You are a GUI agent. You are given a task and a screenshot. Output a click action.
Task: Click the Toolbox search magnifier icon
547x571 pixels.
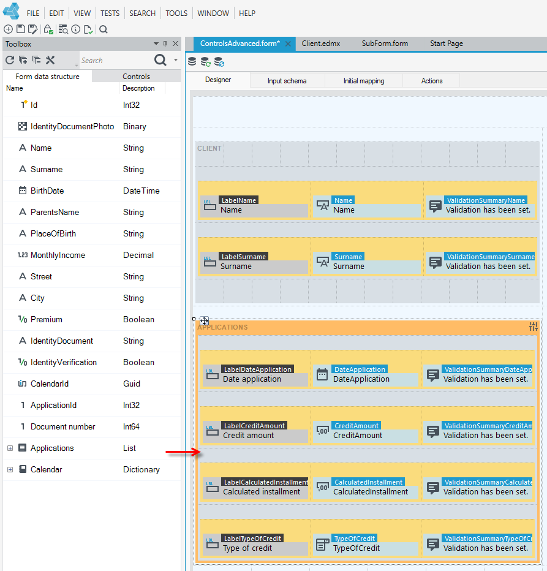coord(160,59)
